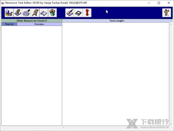Click the pencil-on-papers toolbar icon
Viewport: 174px width, 131px height.
pyautogui.click(x=18, y=13)
